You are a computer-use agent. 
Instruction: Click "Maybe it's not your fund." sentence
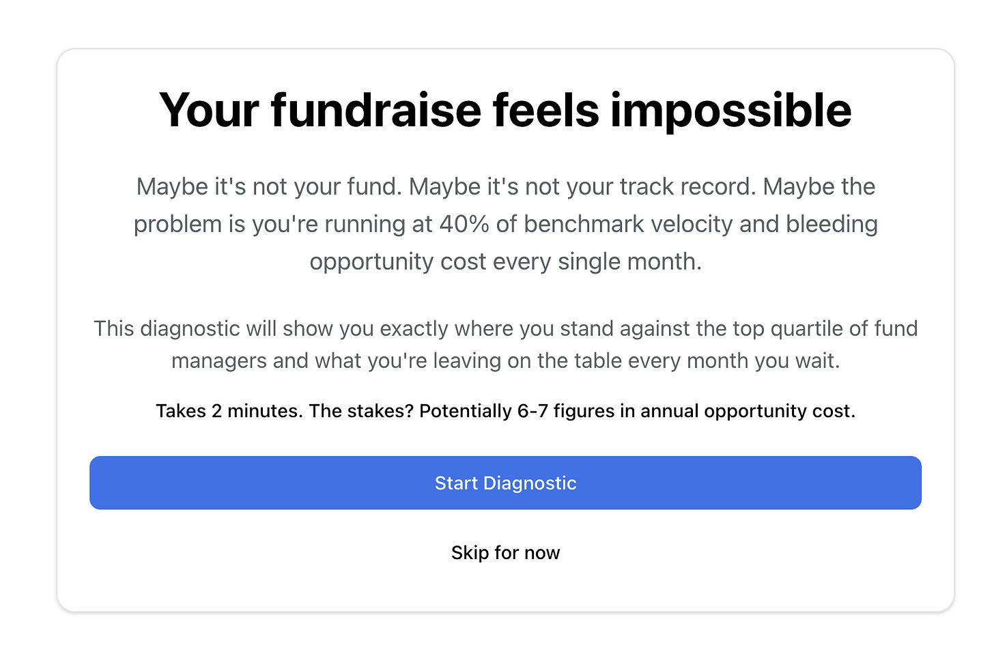point(269,186)
